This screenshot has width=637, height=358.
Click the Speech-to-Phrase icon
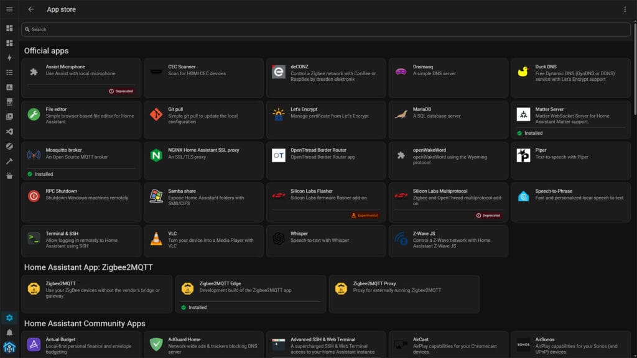click(x=523, y=196)
